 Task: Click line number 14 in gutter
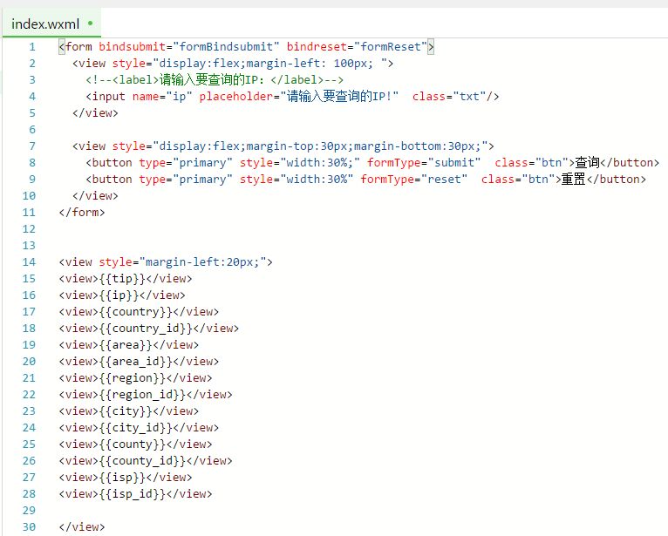[29, 262]
